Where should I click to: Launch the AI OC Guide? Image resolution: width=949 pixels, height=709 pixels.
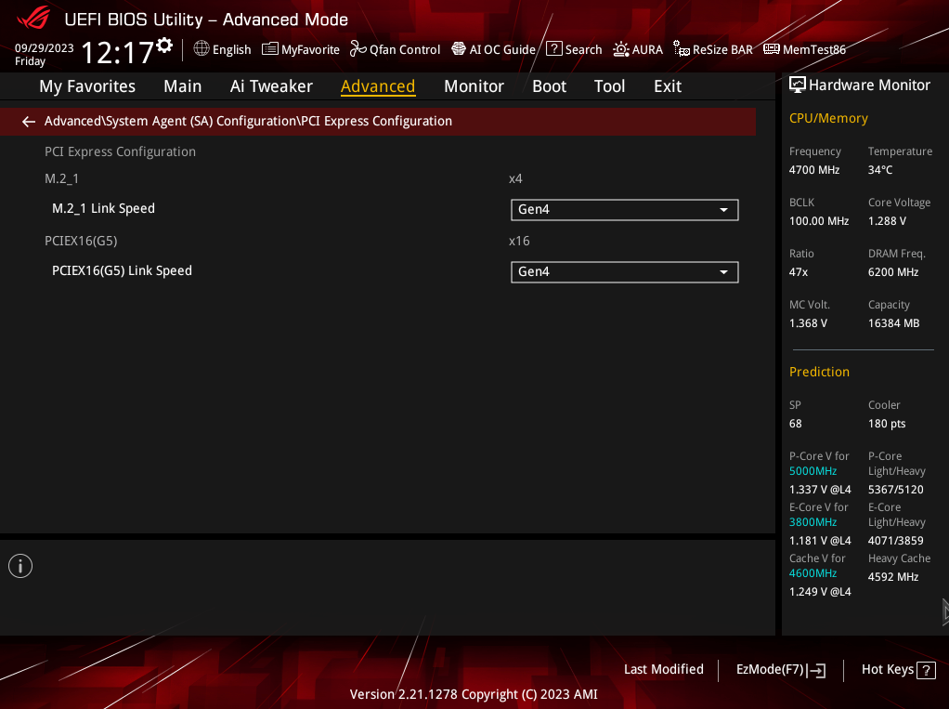tap(493, 49)
